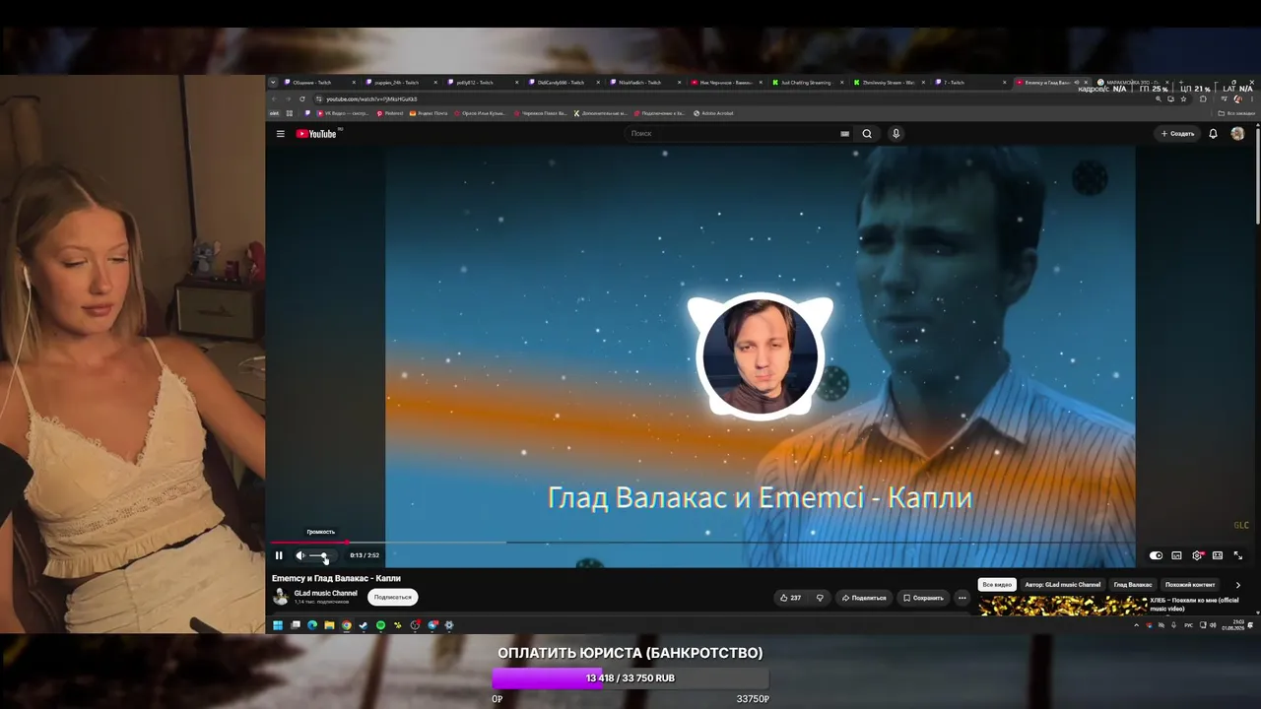The width and height of the screenshot is (1261, 709).
Task: Open YouTube notifications bell
Action: point(1213,134)
